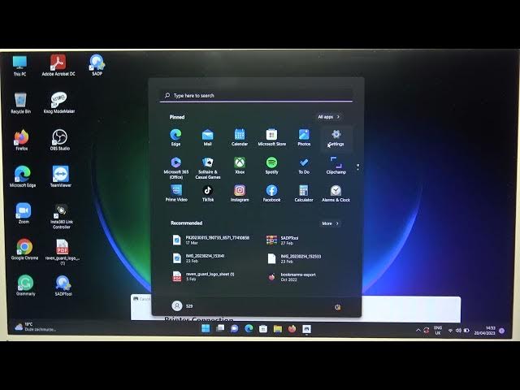Select SADPTool shortcut on the desktop
Screen dimensions: 520x390
click(63, 285)
